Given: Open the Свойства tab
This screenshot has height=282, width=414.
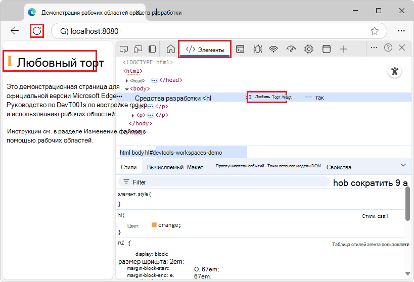Looking at the screenshot, I should (339, 167).
